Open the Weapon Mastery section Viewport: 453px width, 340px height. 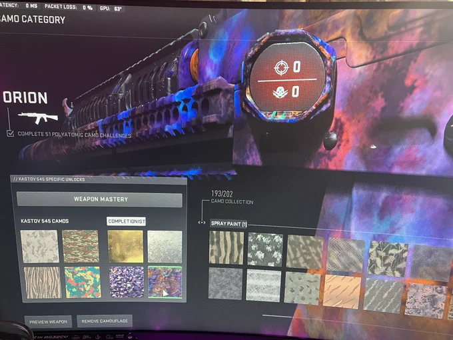tap(99, 199)
